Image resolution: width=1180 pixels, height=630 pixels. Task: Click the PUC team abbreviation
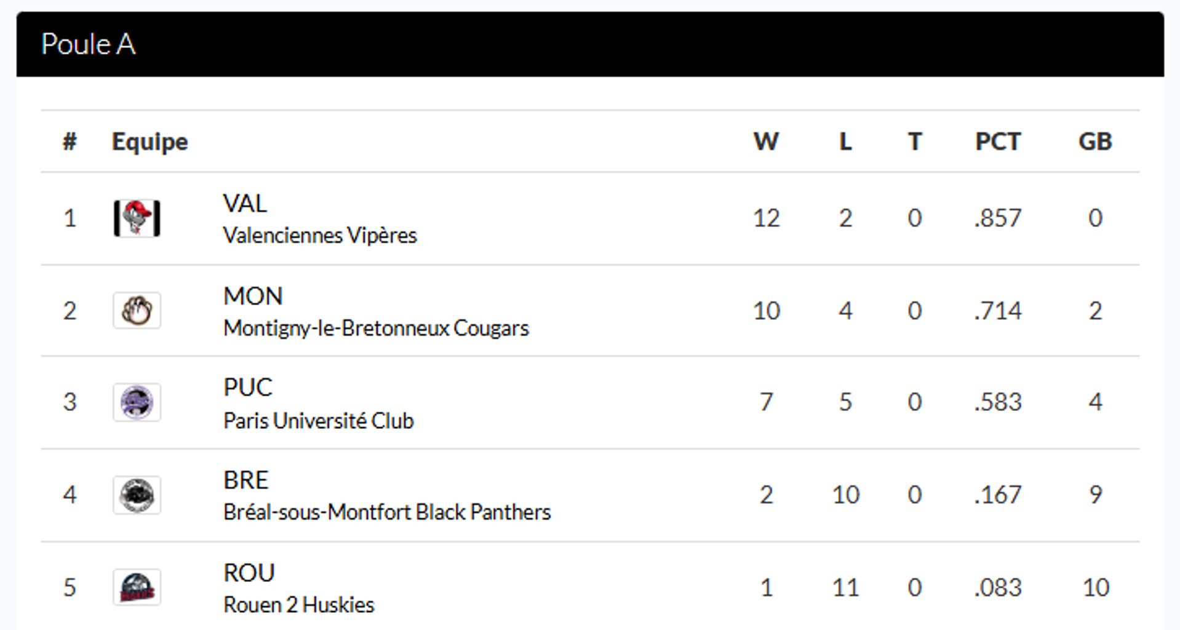[247, 388]
